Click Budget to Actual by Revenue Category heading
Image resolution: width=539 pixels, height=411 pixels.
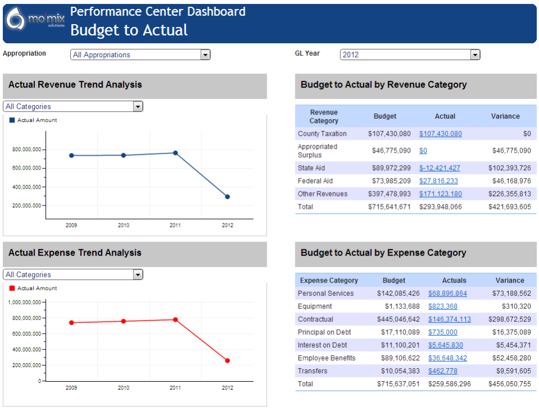point(383,85)
